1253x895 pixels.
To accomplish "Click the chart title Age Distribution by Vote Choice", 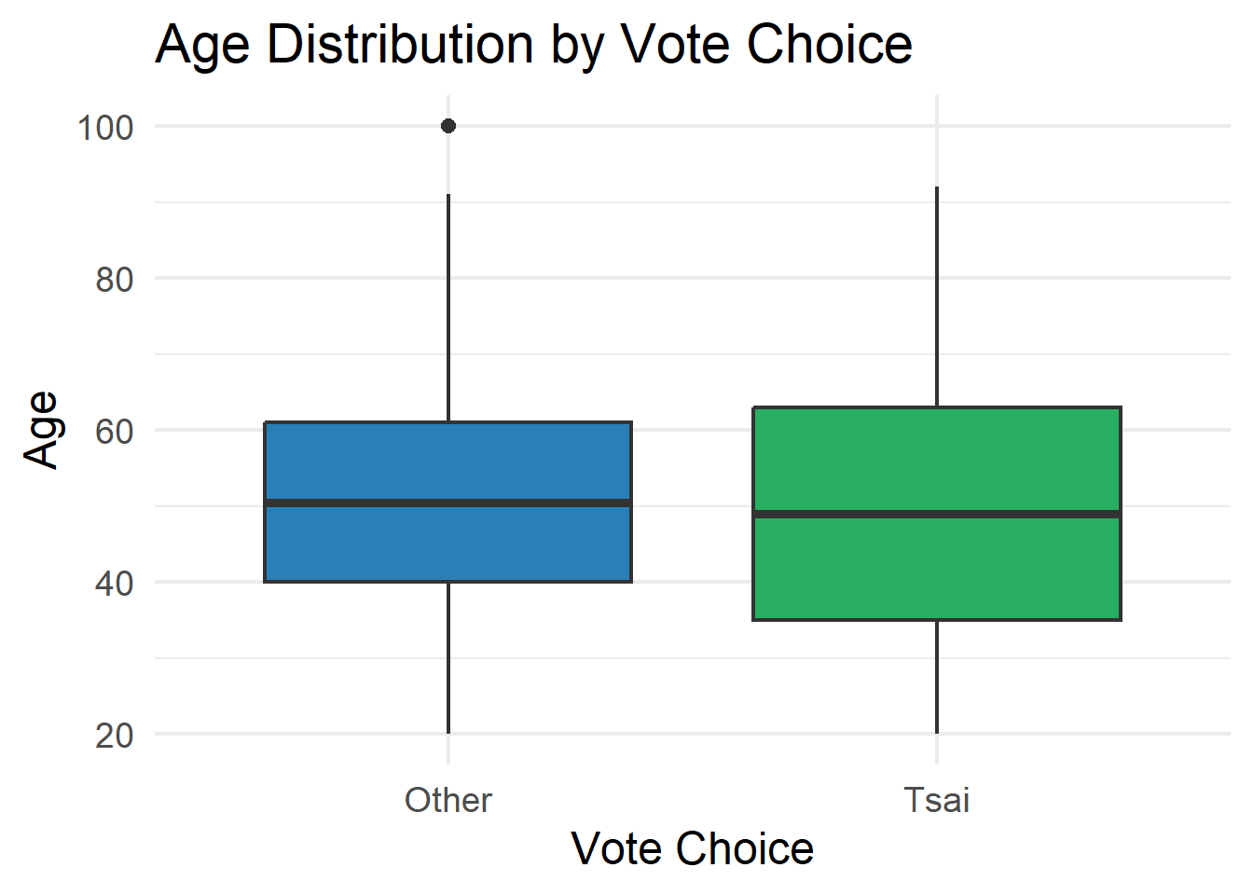I will [x=533, y=44].
